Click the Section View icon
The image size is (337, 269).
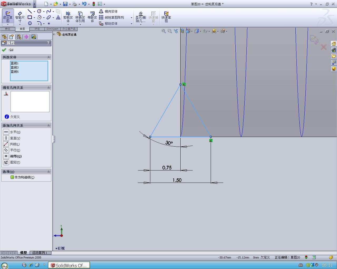coord(182,31)
